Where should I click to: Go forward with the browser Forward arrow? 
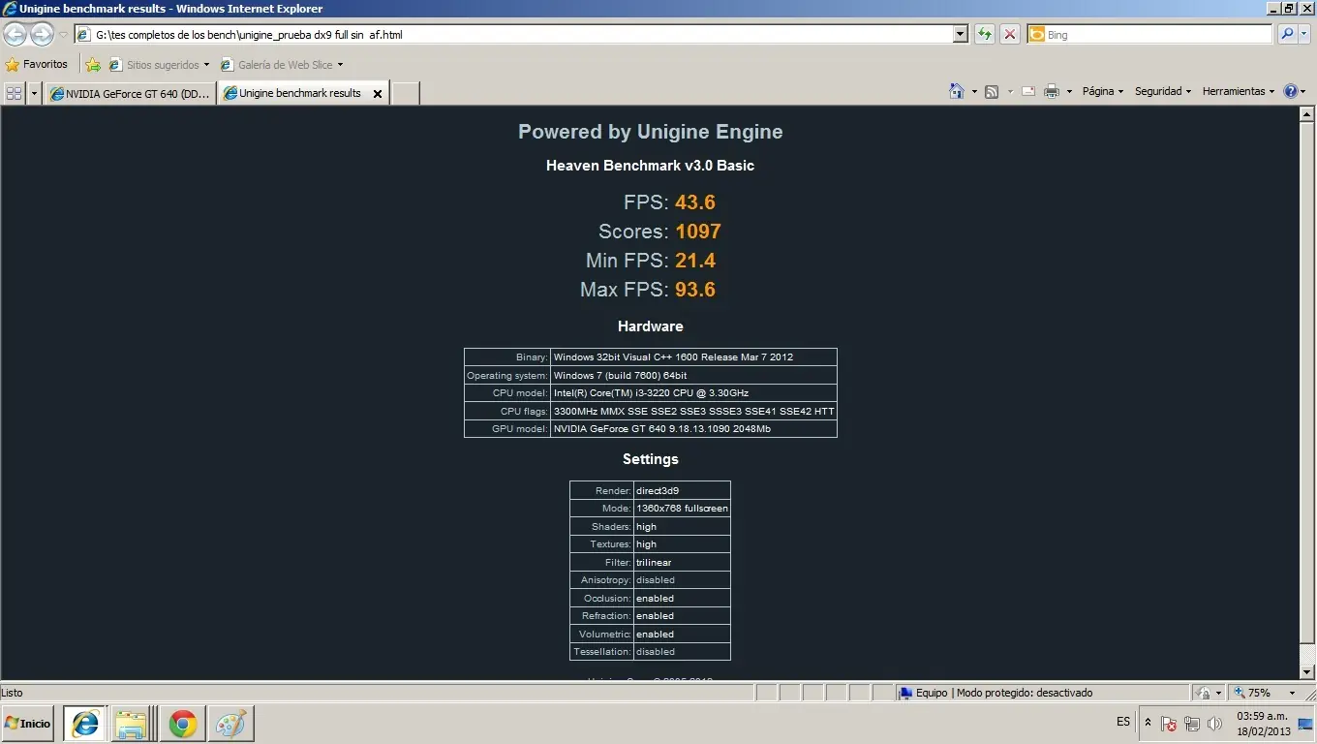click(42, 35)
